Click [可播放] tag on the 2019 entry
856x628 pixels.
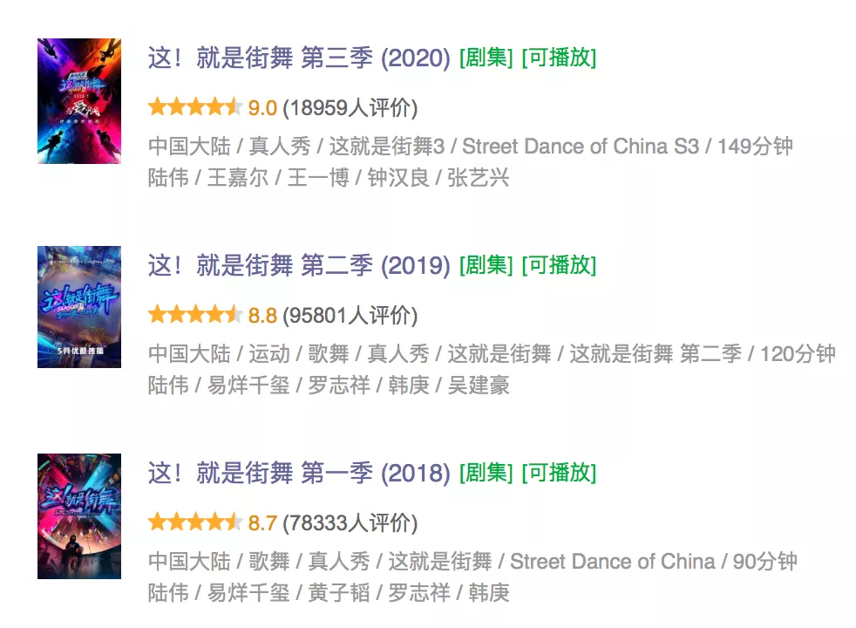click(x=559, y=265)
